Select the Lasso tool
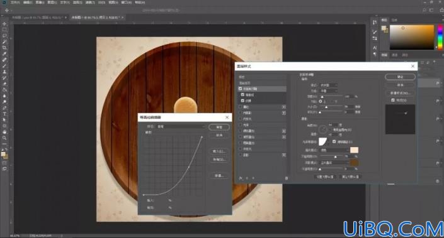 tap(4, 36)
